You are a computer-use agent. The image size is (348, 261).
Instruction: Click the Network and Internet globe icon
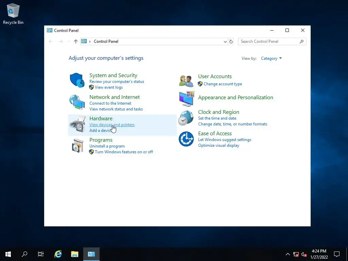tap(77, 102)
